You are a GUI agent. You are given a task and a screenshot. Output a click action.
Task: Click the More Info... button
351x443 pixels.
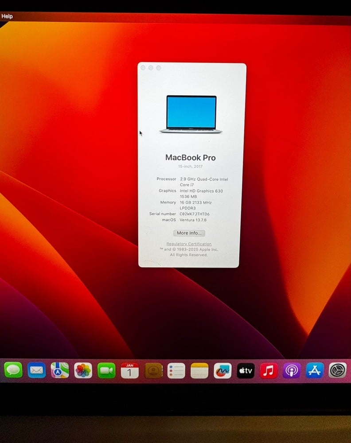point(189,233)
